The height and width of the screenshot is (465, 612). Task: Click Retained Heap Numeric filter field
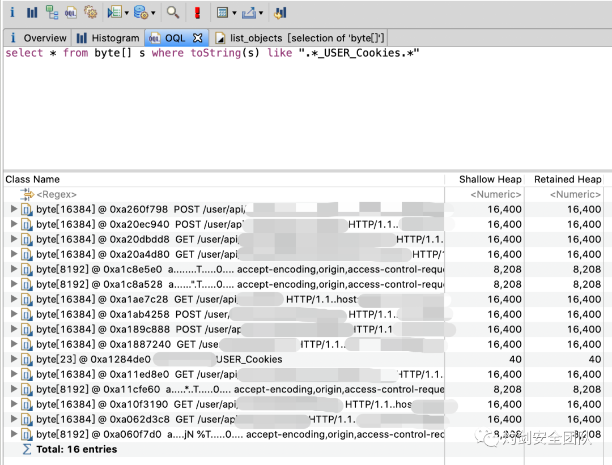pos(575,194)
